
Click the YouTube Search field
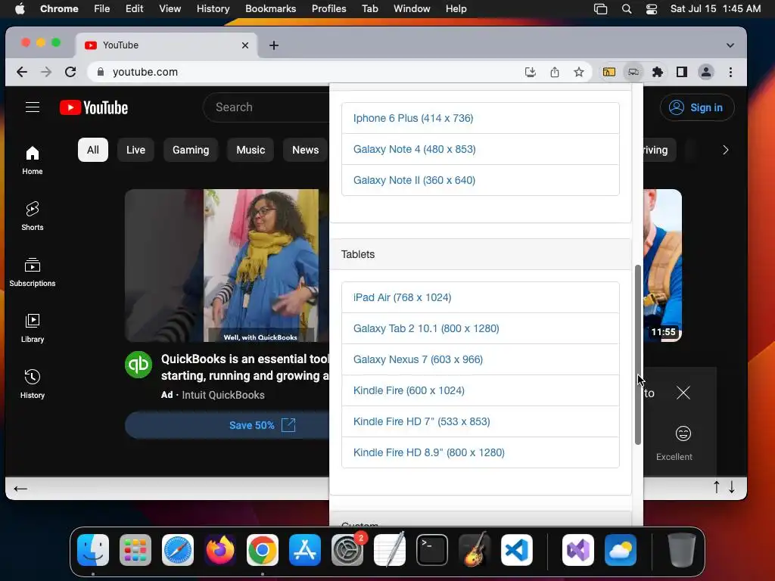tap(267, 107)
